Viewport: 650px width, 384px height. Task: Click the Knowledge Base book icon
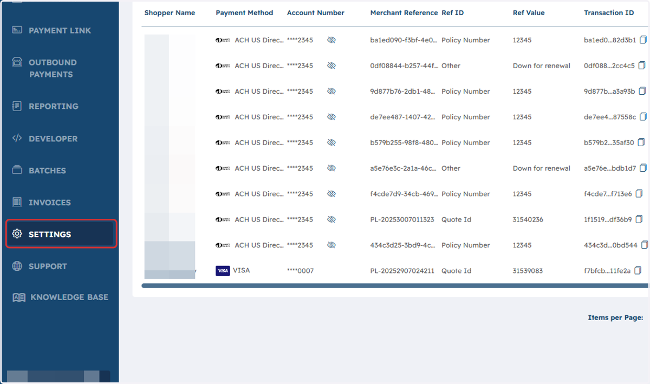(19, 297)
